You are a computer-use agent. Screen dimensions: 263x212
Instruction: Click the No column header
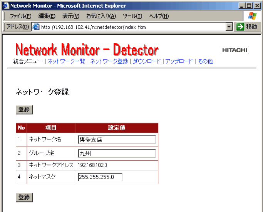21,128
